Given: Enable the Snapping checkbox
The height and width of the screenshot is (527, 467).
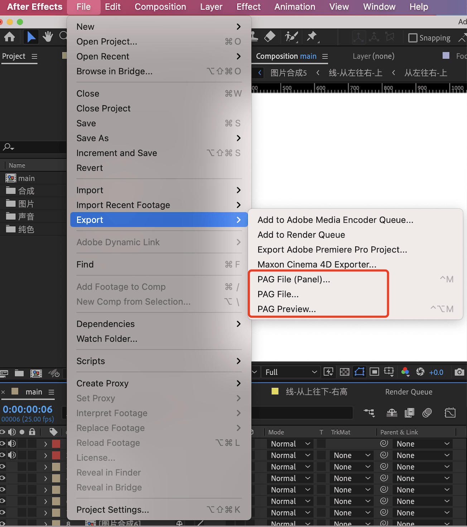Looking at the screenshot, I should click(x=413, y=38).
